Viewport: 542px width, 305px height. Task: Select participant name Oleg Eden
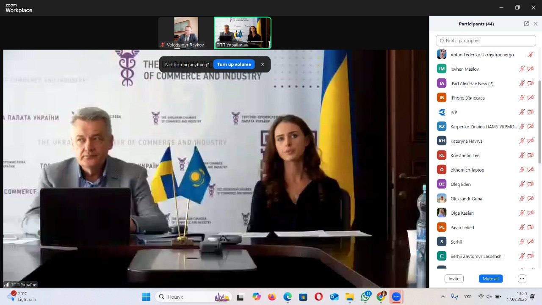click(460, 184)
